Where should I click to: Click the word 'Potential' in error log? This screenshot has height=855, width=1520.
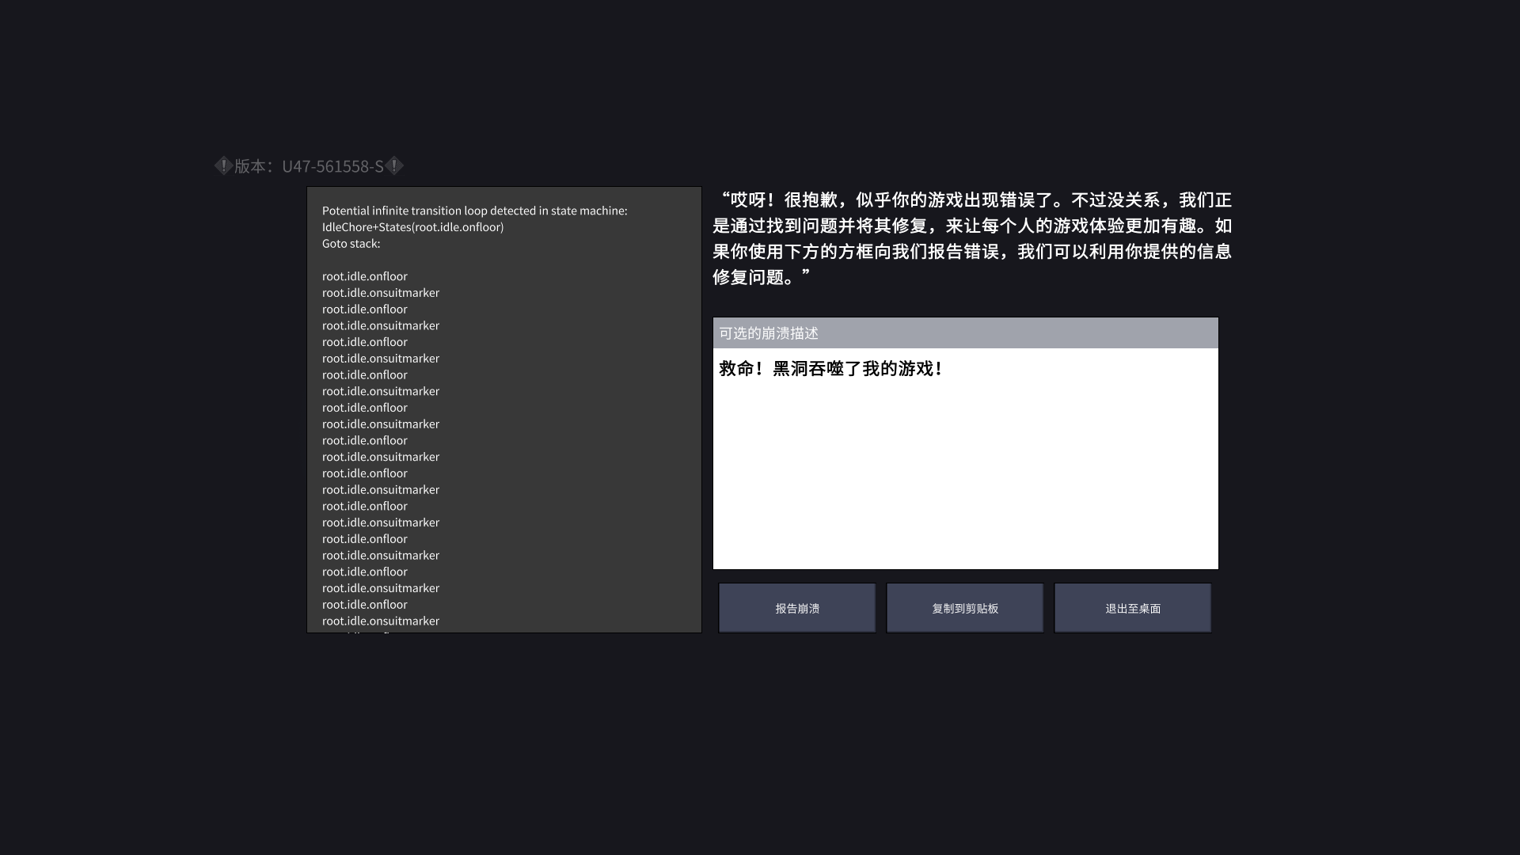coord(345,211)
